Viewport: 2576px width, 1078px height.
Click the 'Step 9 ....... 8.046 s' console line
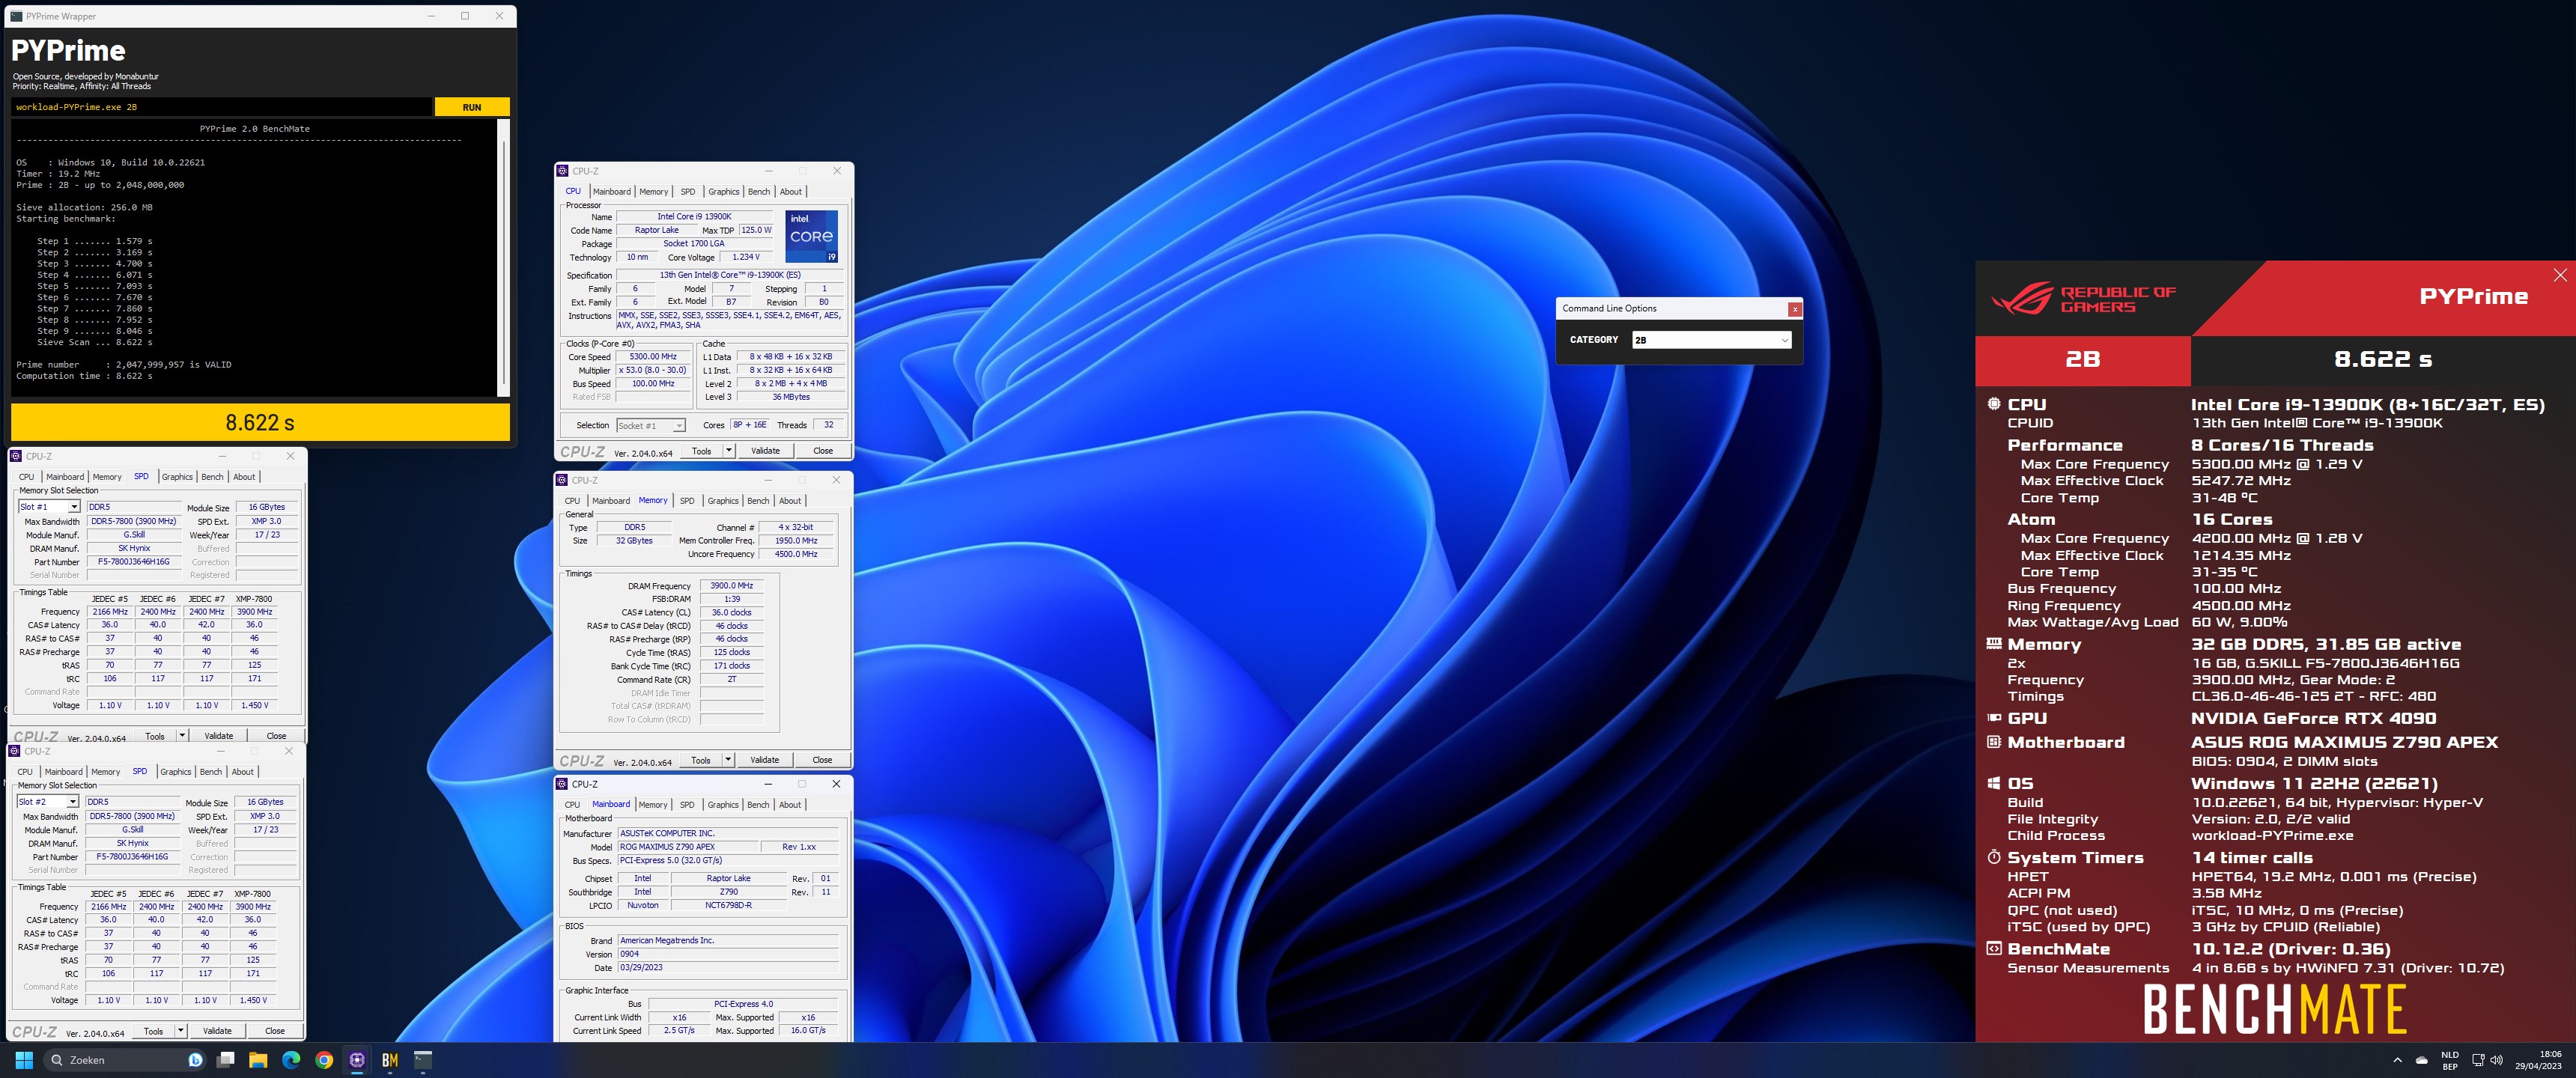point(95,331)
